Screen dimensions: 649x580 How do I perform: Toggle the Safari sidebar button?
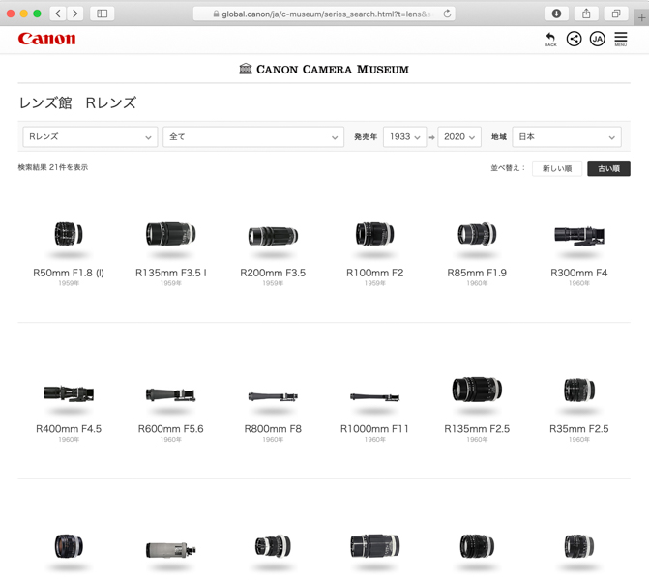103,14
